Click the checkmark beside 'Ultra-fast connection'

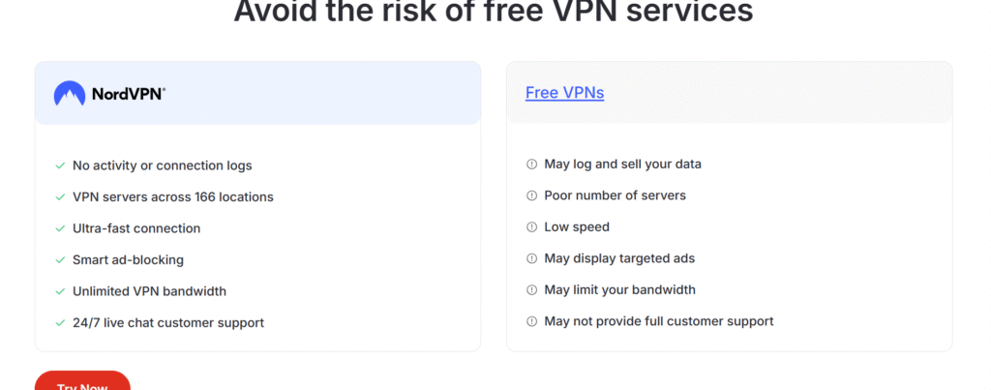tap(60, 229)
